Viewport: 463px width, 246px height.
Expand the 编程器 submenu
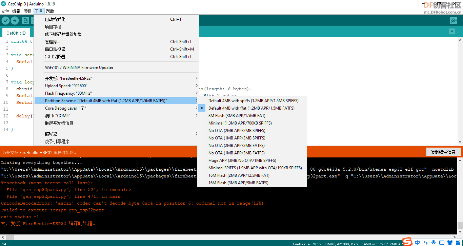click(x=116, y=134)
